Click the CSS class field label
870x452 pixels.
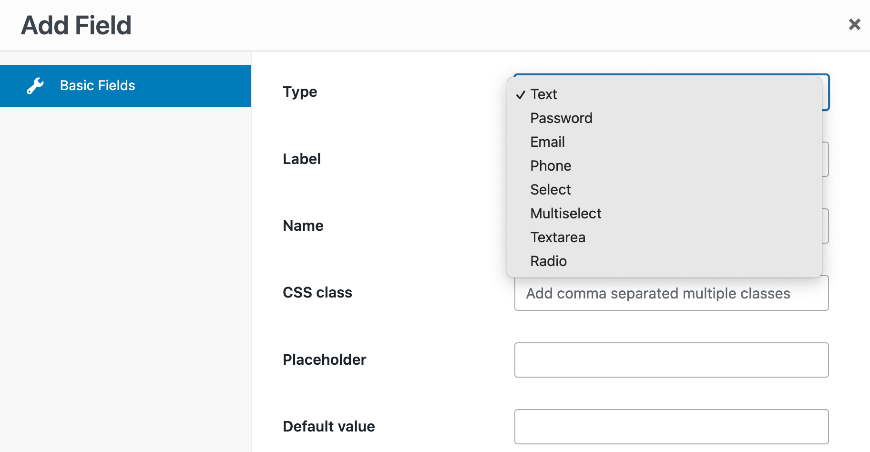(317, 293)
